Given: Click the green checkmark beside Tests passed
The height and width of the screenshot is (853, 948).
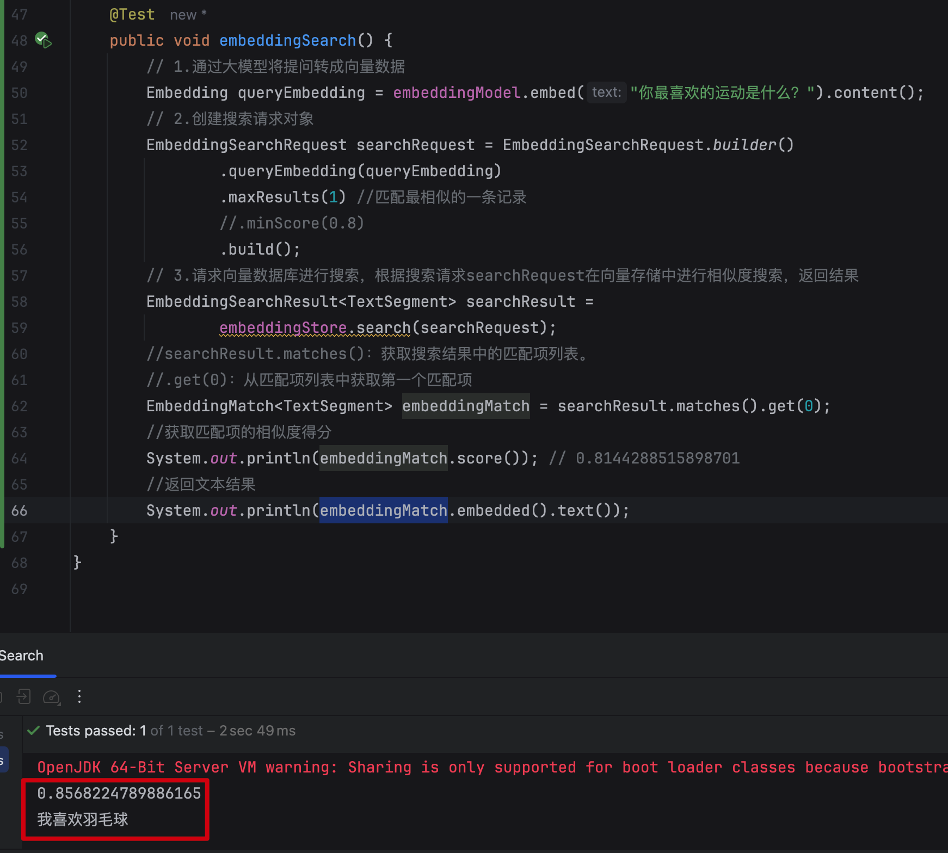Looking at the screenshot, I should coord(33,731).
